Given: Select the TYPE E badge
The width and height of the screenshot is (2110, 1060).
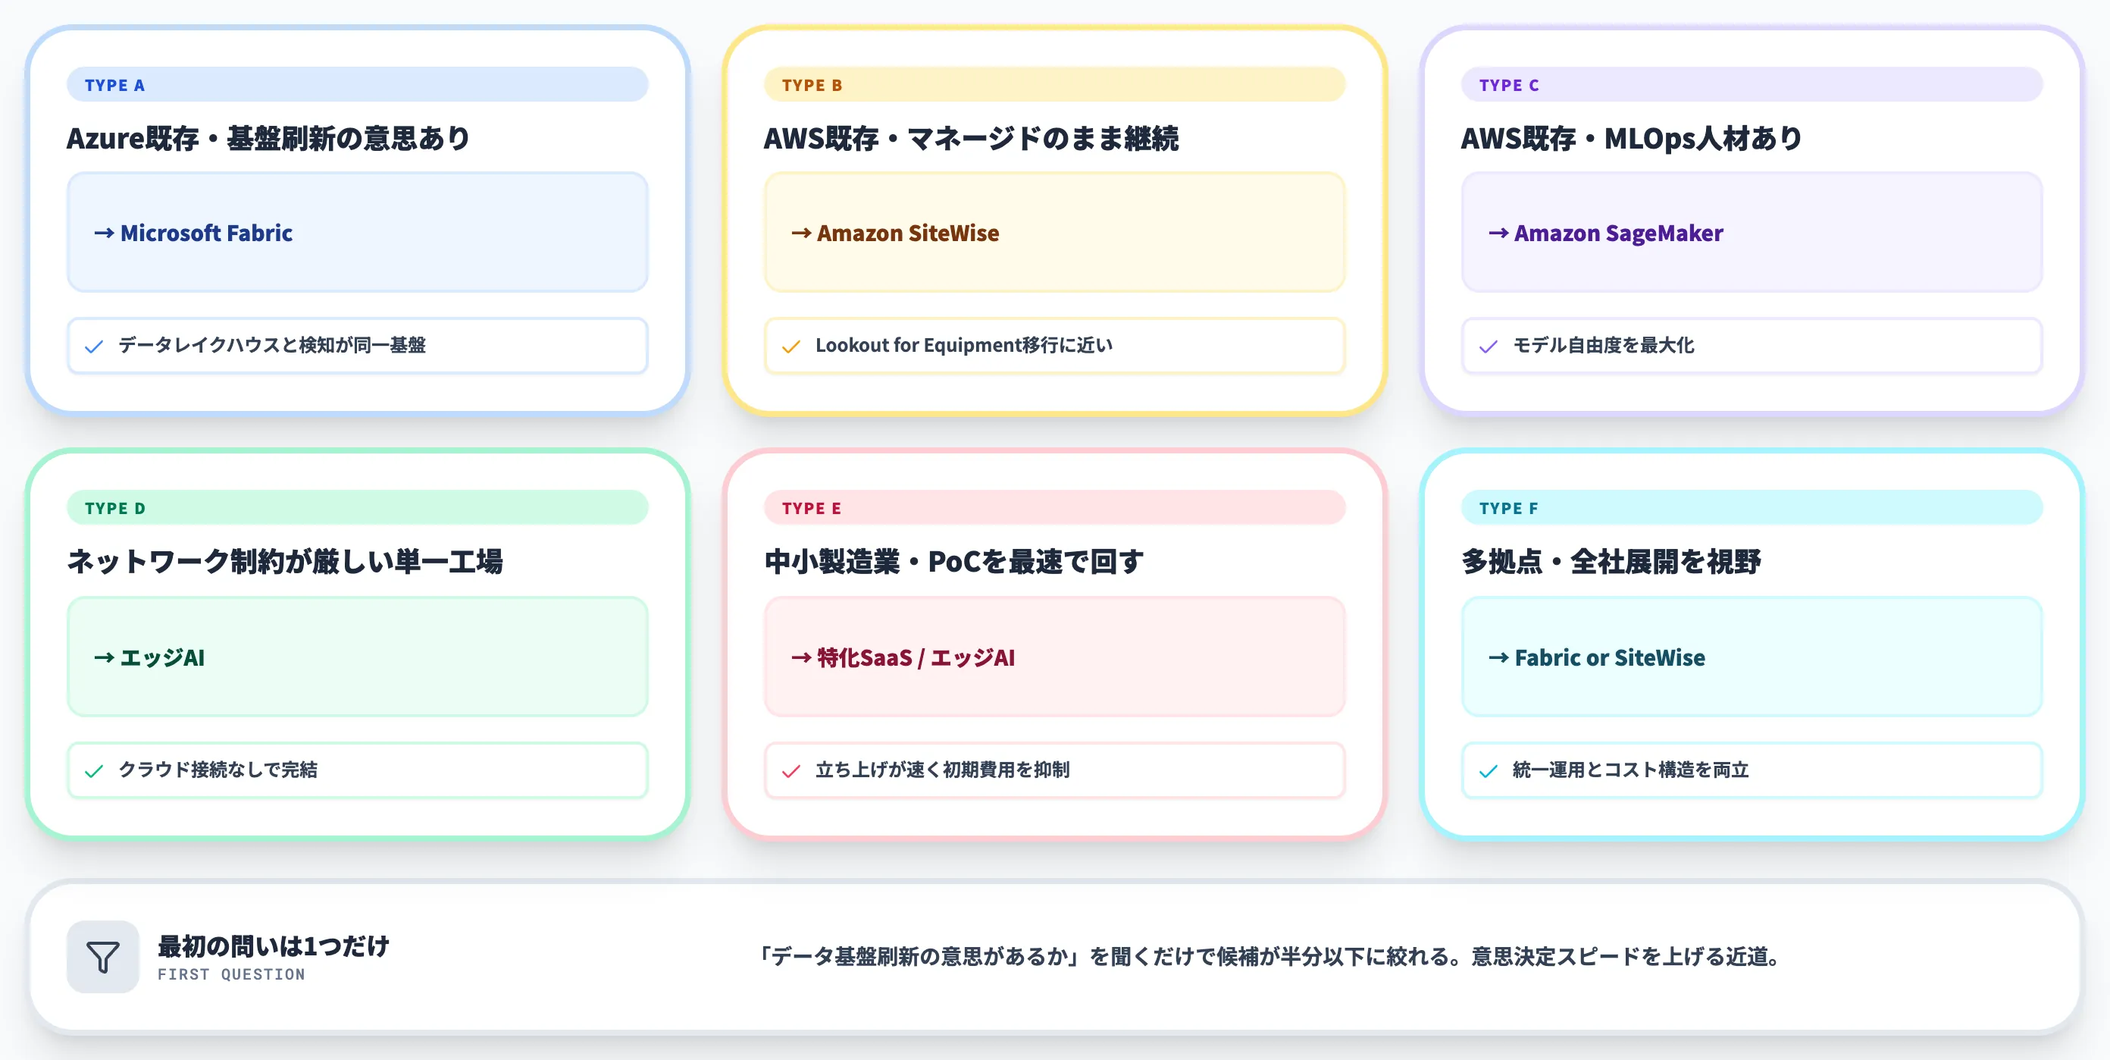Looking at the screenshot, I should 1054,508.
